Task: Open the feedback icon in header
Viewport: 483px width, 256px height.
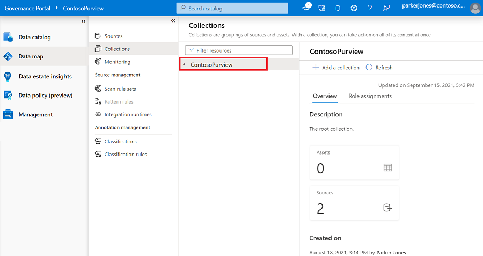Action: (x=386, y=8)
